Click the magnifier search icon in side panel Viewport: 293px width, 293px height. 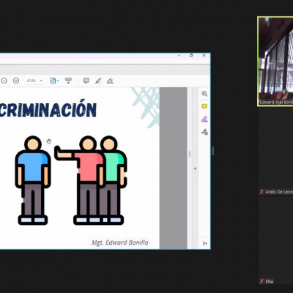coord(204,94)
